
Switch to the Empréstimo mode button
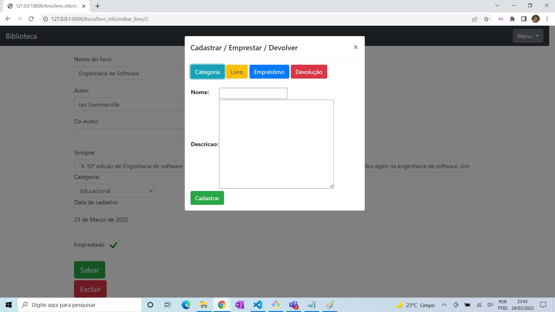[x=269, y=72]
